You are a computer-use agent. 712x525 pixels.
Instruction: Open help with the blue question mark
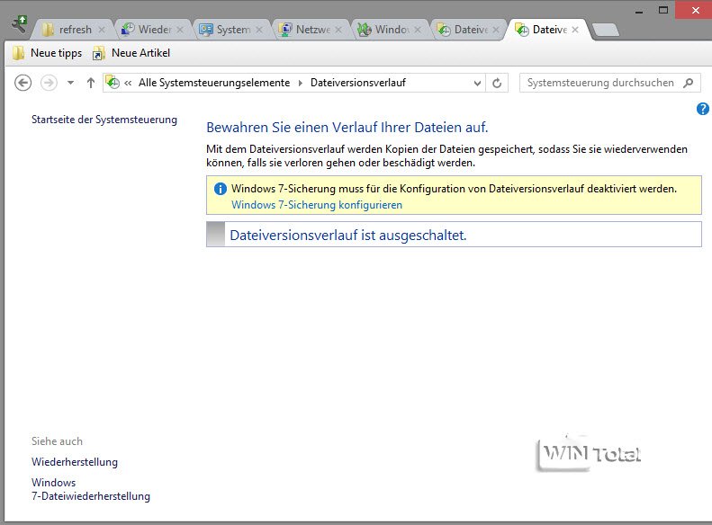click(x=702, y=109)
